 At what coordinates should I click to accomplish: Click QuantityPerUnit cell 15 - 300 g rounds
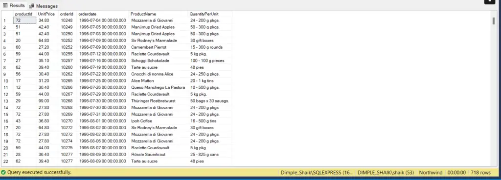tap(209, 47)
